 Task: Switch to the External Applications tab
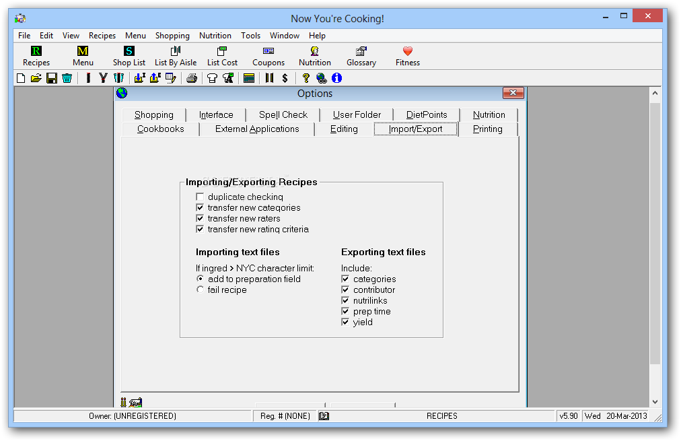(257, 129)
